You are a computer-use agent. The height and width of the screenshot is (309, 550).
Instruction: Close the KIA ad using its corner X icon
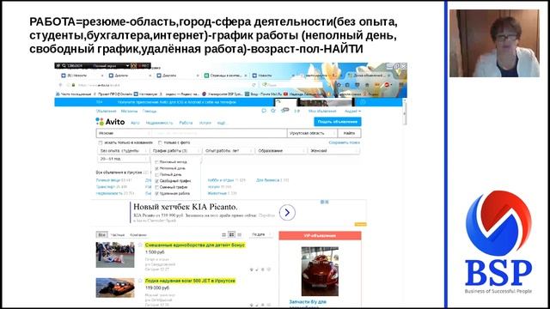pyautogui.click(x=327, y=202)
